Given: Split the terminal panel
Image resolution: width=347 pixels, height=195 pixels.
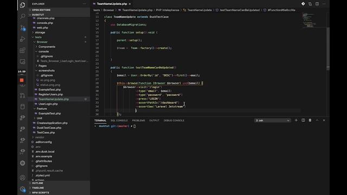Looking at the screenshot, I should [303, 120].
